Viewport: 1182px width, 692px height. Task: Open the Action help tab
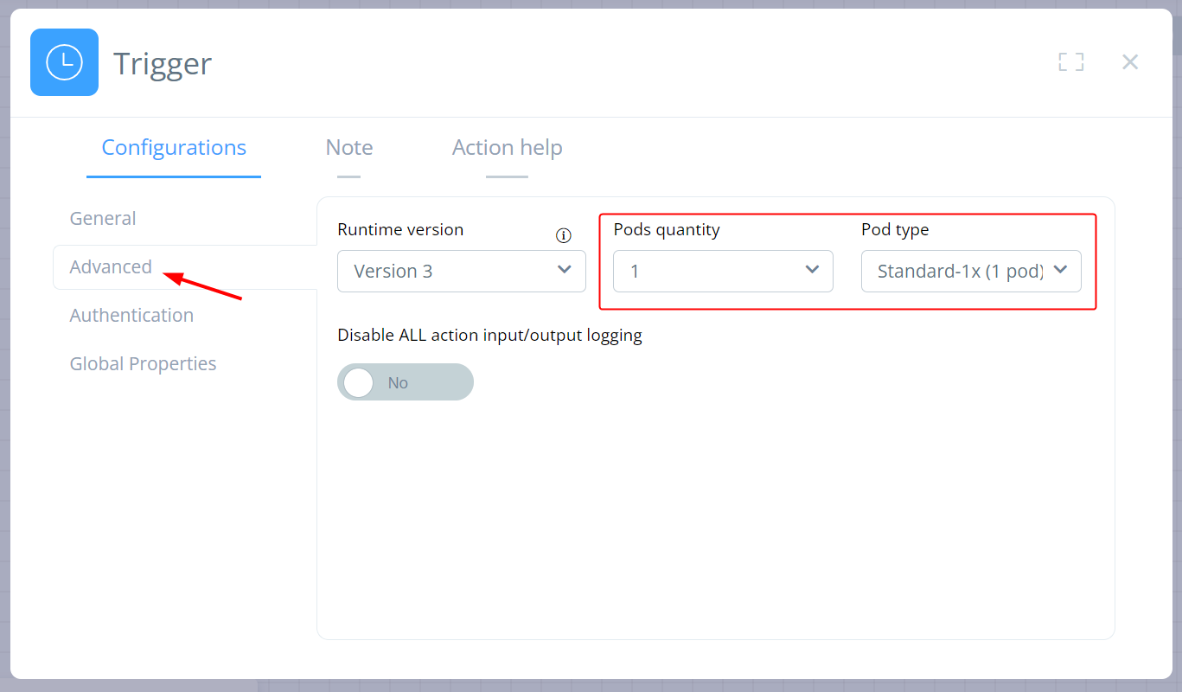click(507, 148)
